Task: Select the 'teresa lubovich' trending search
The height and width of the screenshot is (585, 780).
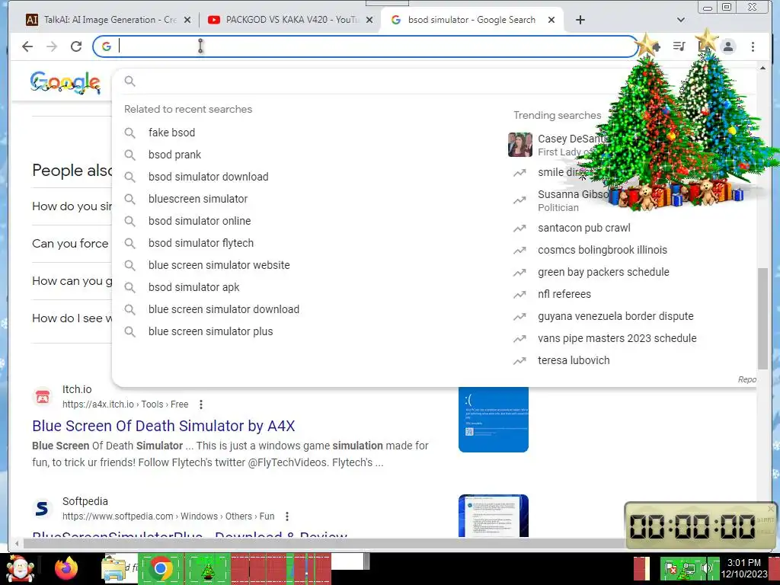Action: (574, 360)
